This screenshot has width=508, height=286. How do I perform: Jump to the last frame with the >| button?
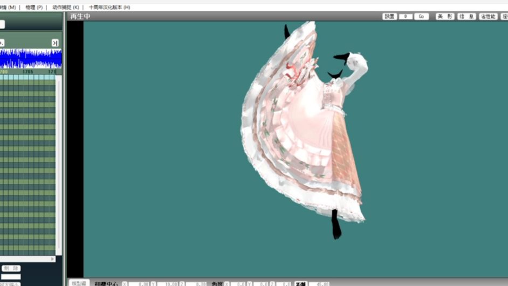(55, 43)
